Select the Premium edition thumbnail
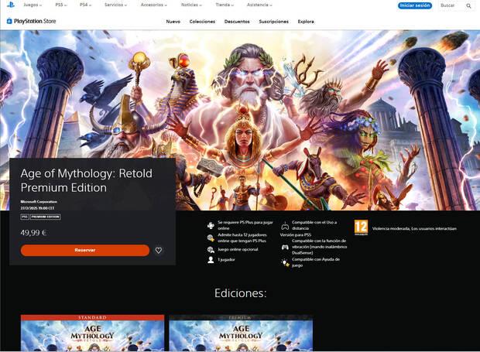This screenshot has width=480, height=352. [x=241, y=333]
